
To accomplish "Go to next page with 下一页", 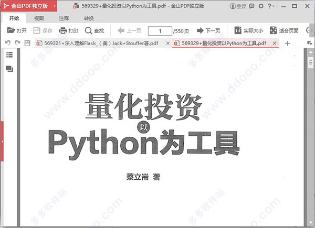I will (x=208, y=31).
